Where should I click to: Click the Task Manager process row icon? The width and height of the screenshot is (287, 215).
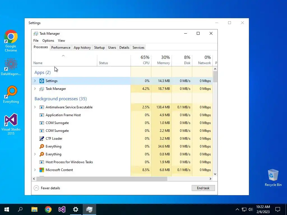[x=42, y=89]
